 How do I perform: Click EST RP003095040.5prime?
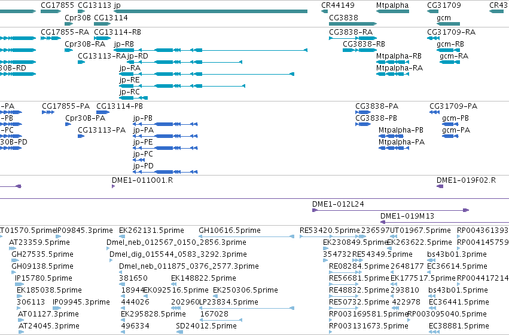click(409, 320)
